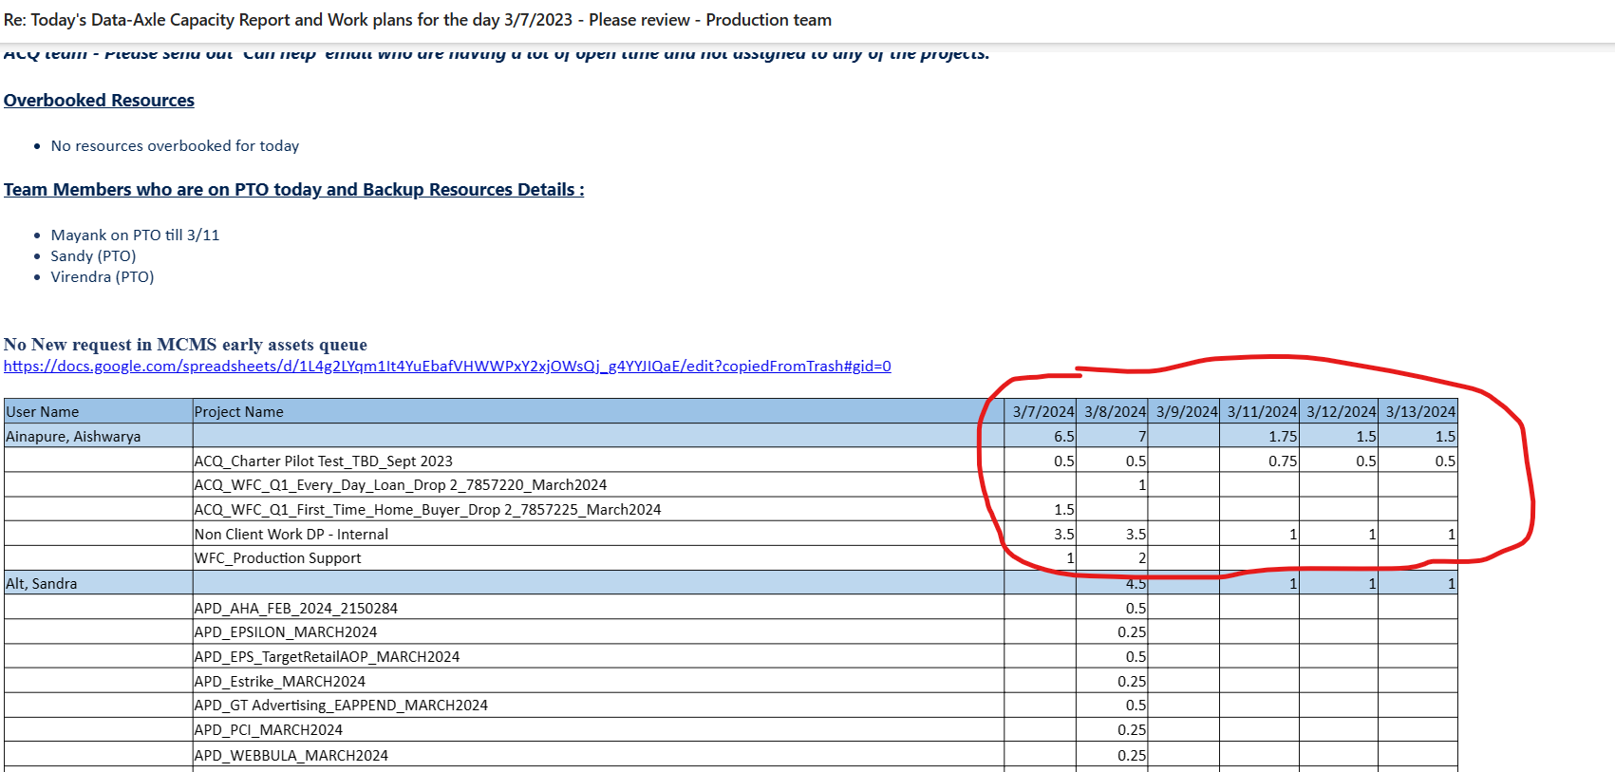This screenshot has height=772, width=1615.
Task: Click the Overbooked Resources heading
Action: [x=99, y=101]
